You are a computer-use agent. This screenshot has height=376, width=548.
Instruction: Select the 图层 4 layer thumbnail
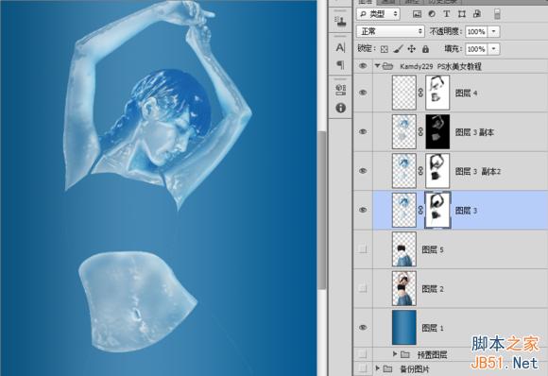404,93
